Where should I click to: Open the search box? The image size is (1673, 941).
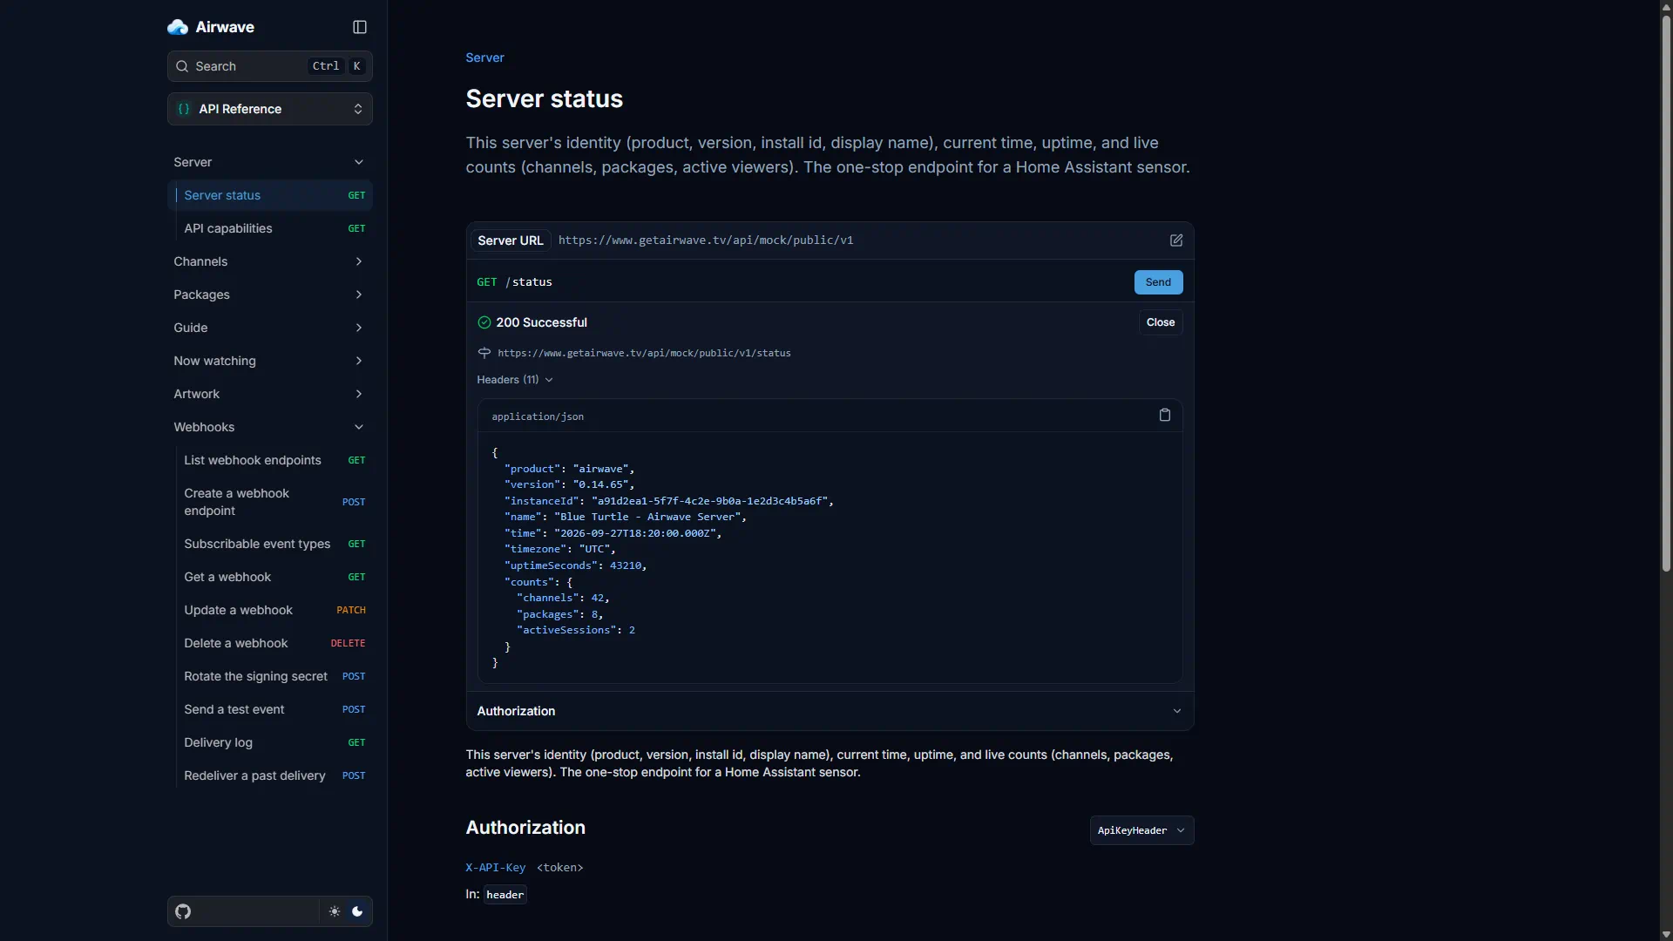tap(270, 66)
